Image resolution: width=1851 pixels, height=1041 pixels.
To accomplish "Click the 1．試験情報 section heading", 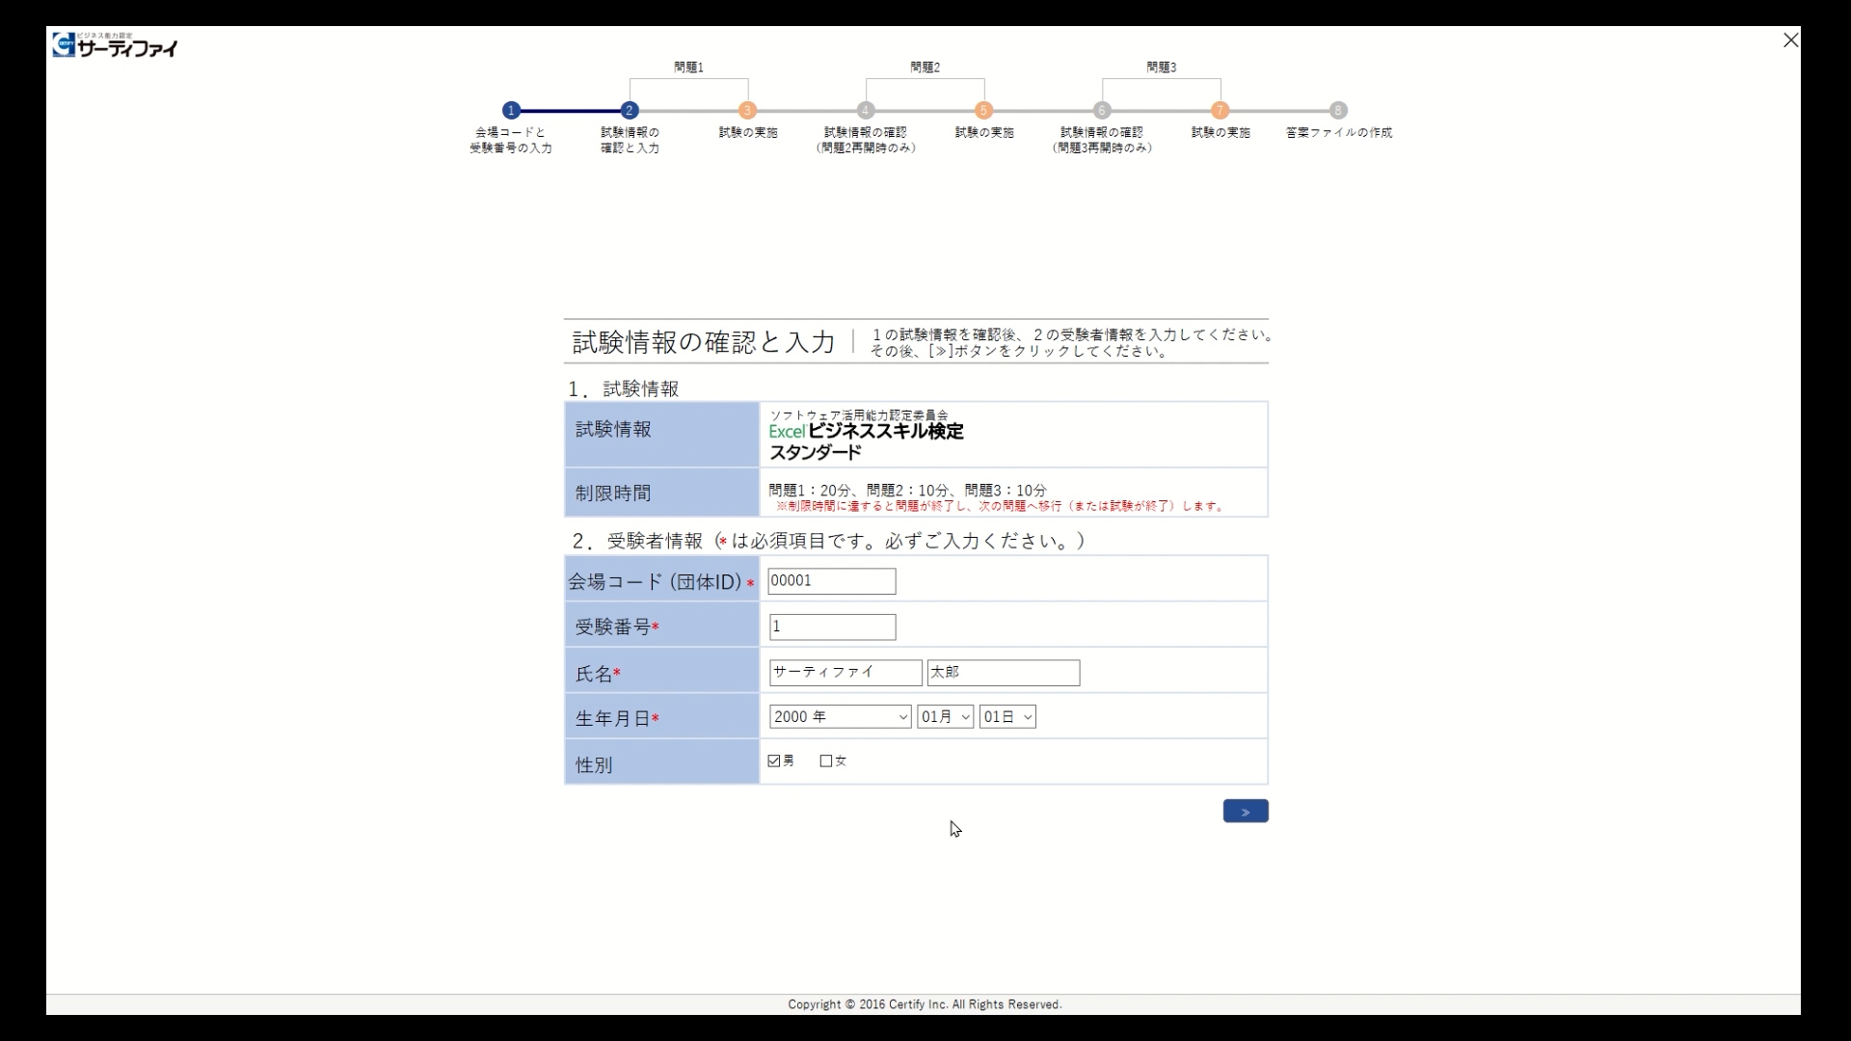I will pyautogui.click(x=624, y=389).
